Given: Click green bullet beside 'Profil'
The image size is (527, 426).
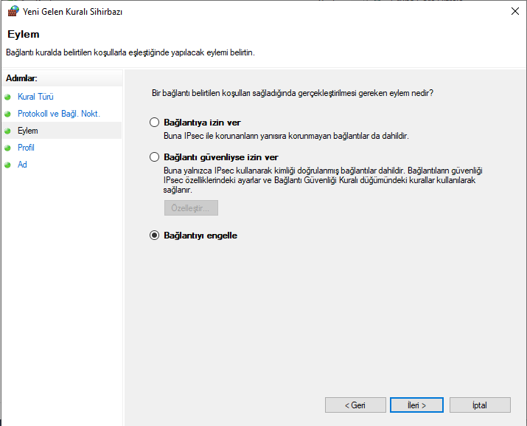Looking at the screenshot, I should pos(7,148).
